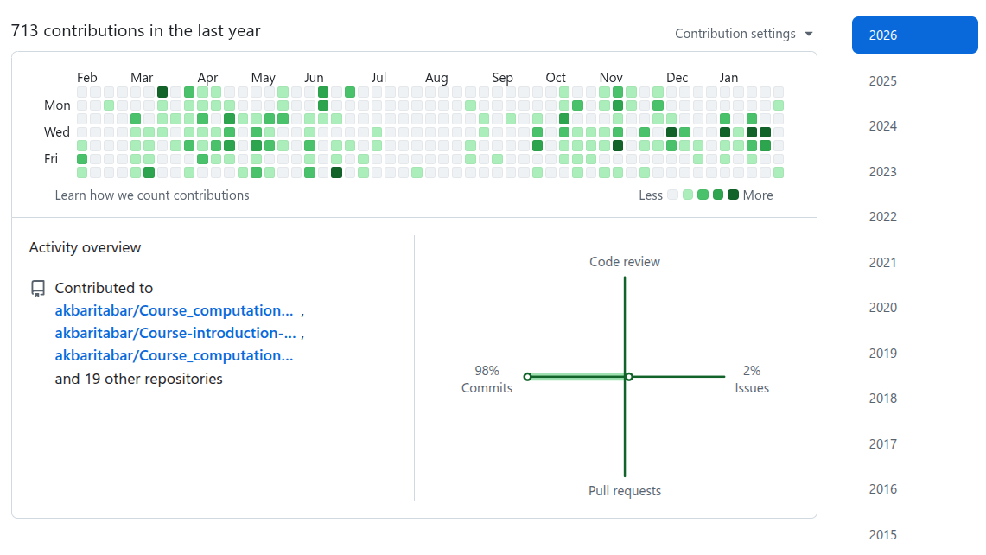986x555 pixels.
Task: Open the 2016 year filter
Action: click(883, 489)
